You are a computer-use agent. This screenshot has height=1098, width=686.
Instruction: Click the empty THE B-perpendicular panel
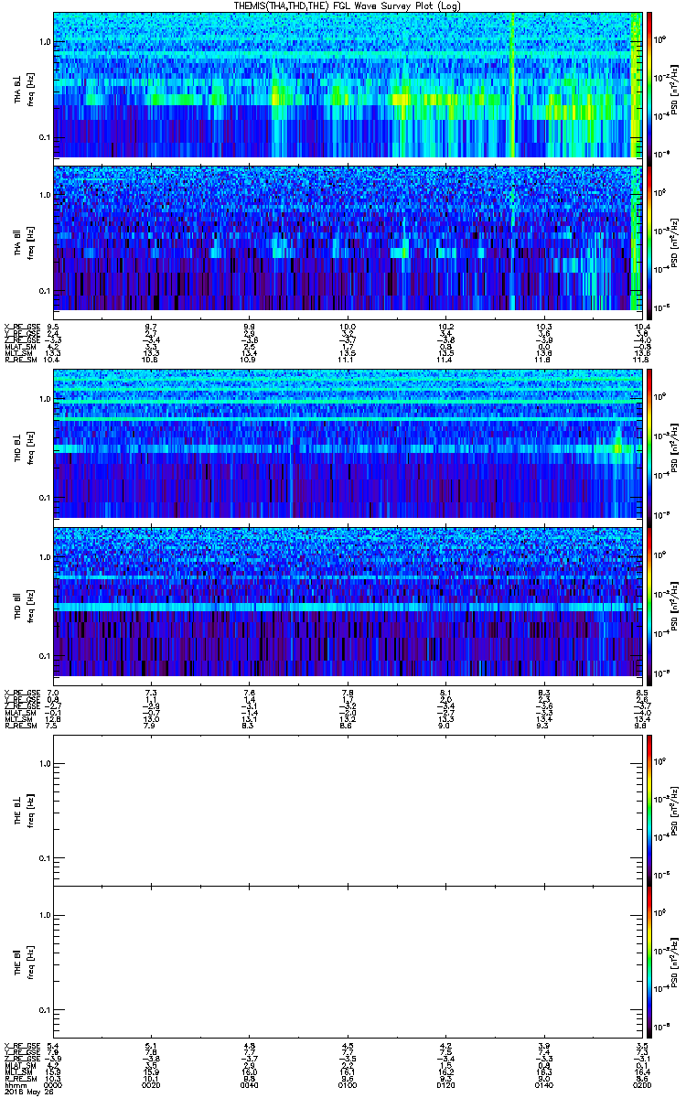tap(348, 810)
